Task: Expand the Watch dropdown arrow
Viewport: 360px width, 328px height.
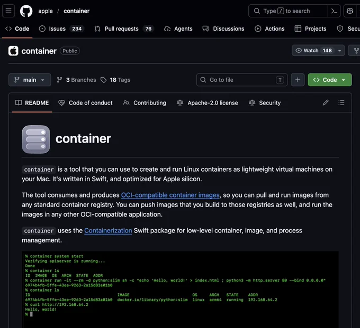Action: tap(339, 50)
